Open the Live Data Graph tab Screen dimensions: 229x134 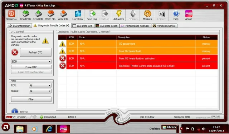[107, 26]
